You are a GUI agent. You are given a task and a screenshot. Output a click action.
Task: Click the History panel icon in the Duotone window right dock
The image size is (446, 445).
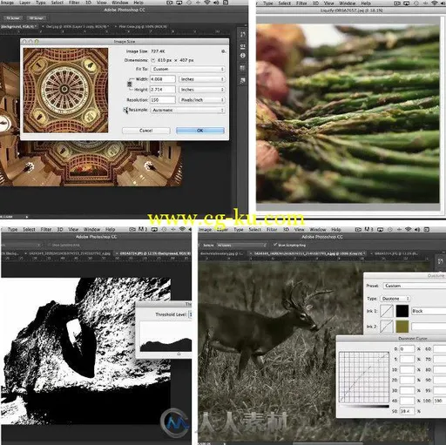pyautogui.click(x=440, y=261)
